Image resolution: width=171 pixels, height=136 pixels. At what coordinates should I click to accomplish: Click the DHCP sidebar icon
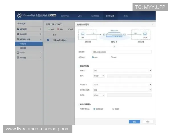[x=18, y=52]
